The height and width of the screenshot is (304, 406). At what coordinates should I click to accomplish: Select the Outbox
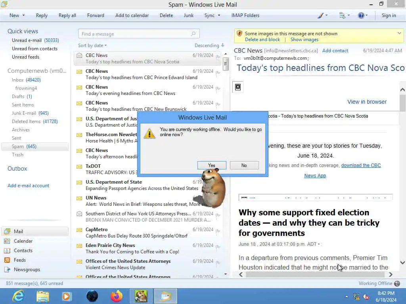point(17,169)
